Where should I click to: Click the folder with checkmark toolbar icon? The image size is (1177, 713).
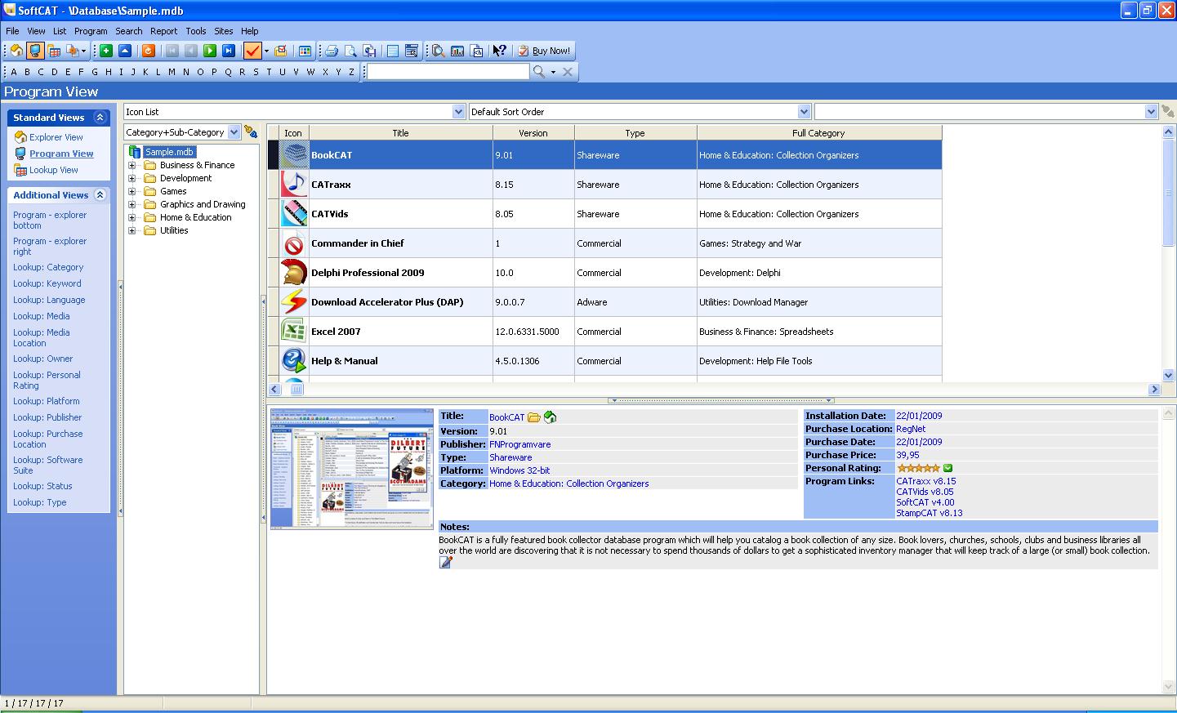(280, 51)
